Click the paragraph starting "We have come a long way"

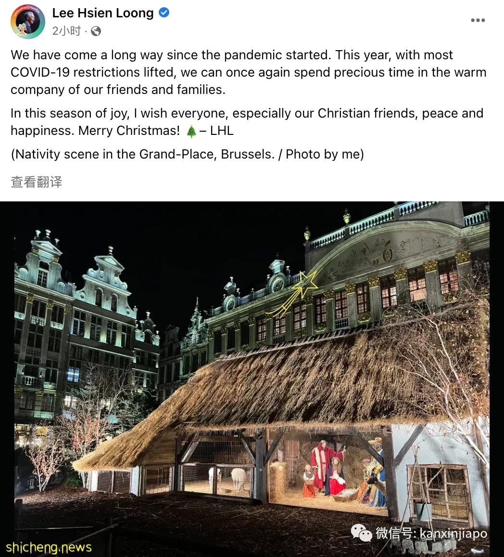[249, 72]
